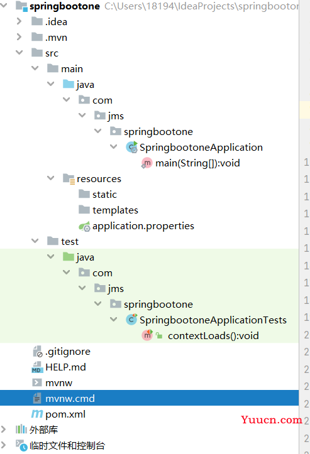The width and height of the screenshot is (310, 454).
Task: Select the application.properties file name
Action: click(x=143, y=226)
